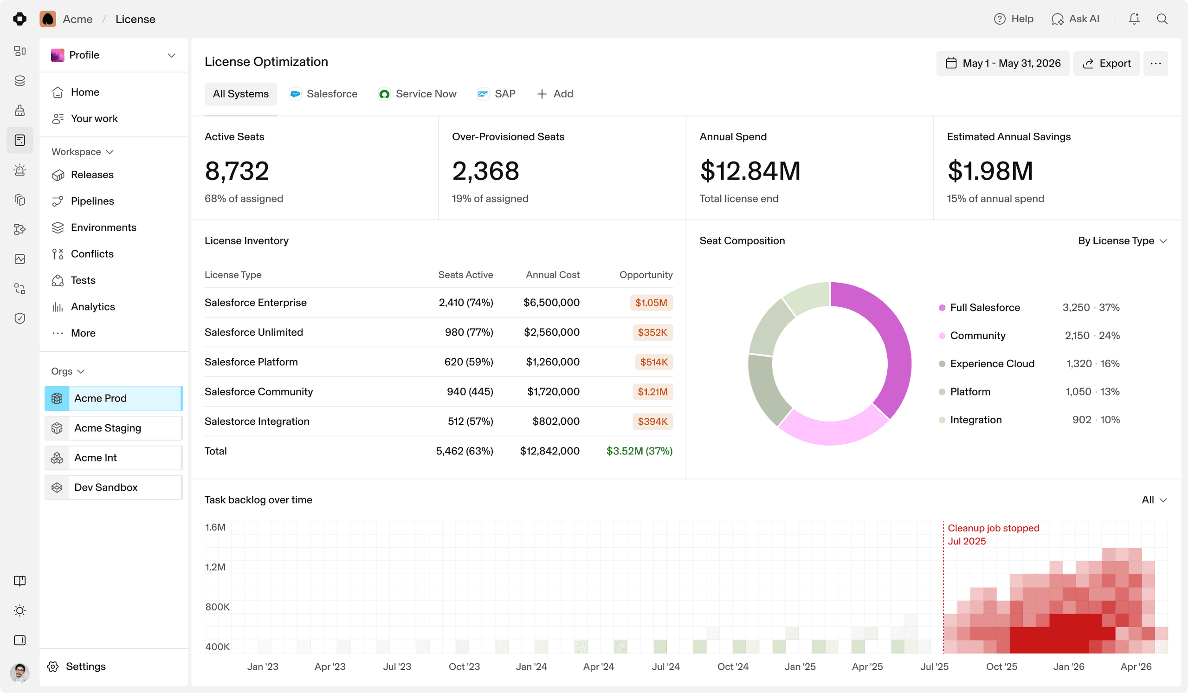
Task: Select the All Systems tab
Action: 241,94
